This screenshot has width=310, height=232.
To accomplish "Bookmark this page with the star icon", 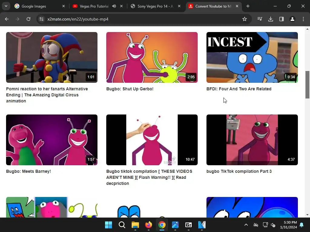I will (x=245, y=19).
